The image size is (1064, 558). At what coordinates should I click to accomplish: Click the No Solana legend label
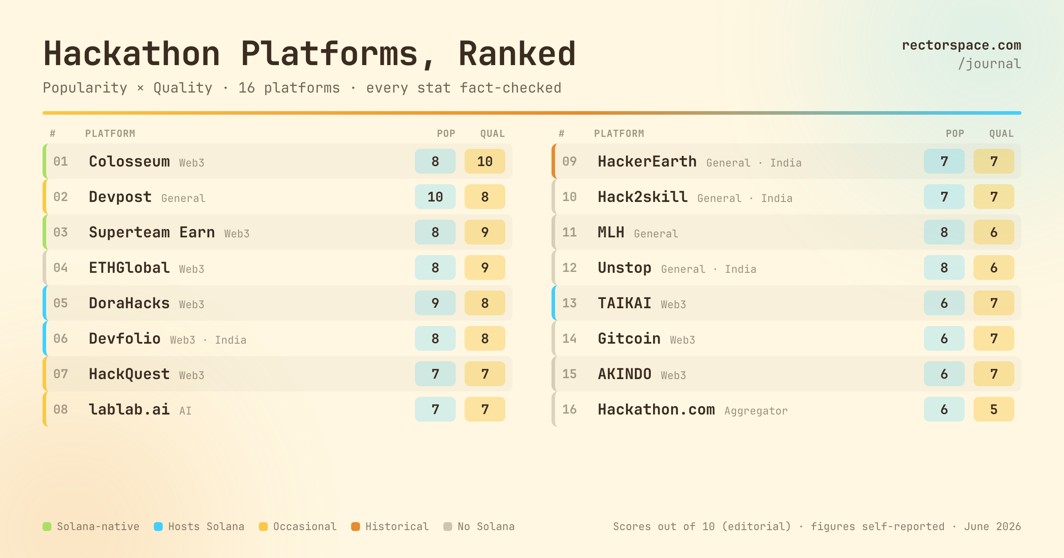(x=486, y=527)
